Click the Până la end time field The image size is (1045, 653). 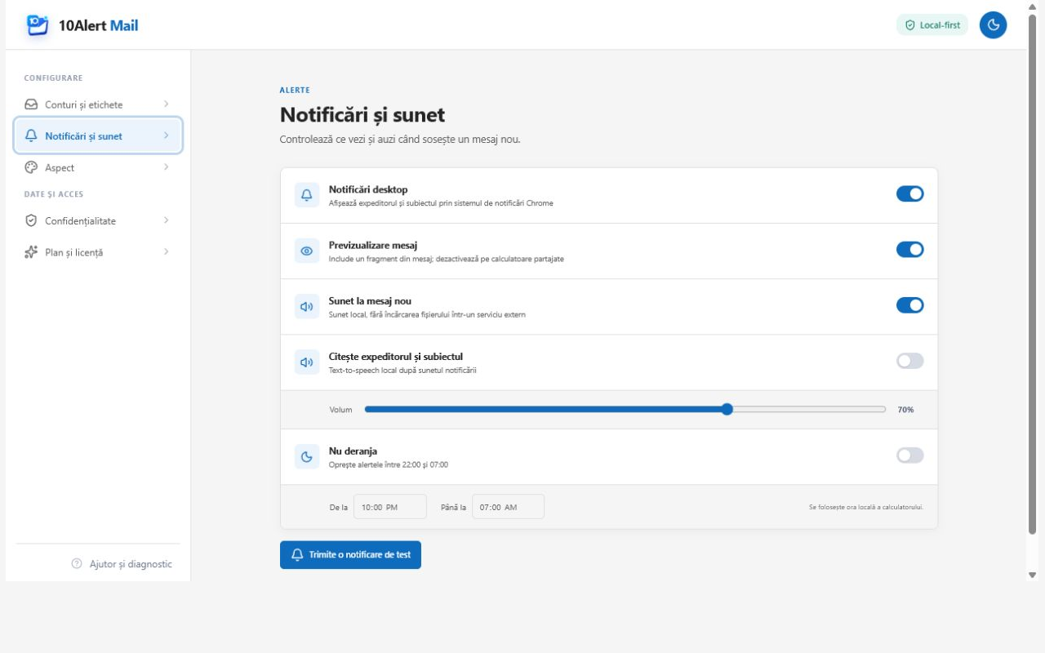tap(508, 507)
